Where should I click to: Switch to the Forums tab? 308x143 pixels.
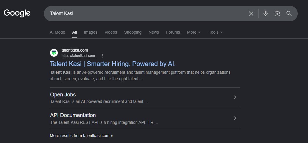click(173, 32)
